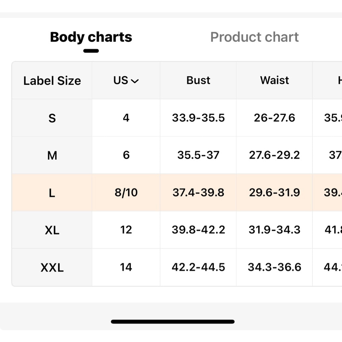Select the Label Size column header
Viewport: 342px width, 342px height.
tap(52, 81)
